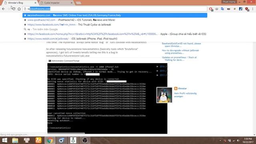Open the blue J extension icon
The width and height of the screenshot is (256, 144).
coord(240,9)
